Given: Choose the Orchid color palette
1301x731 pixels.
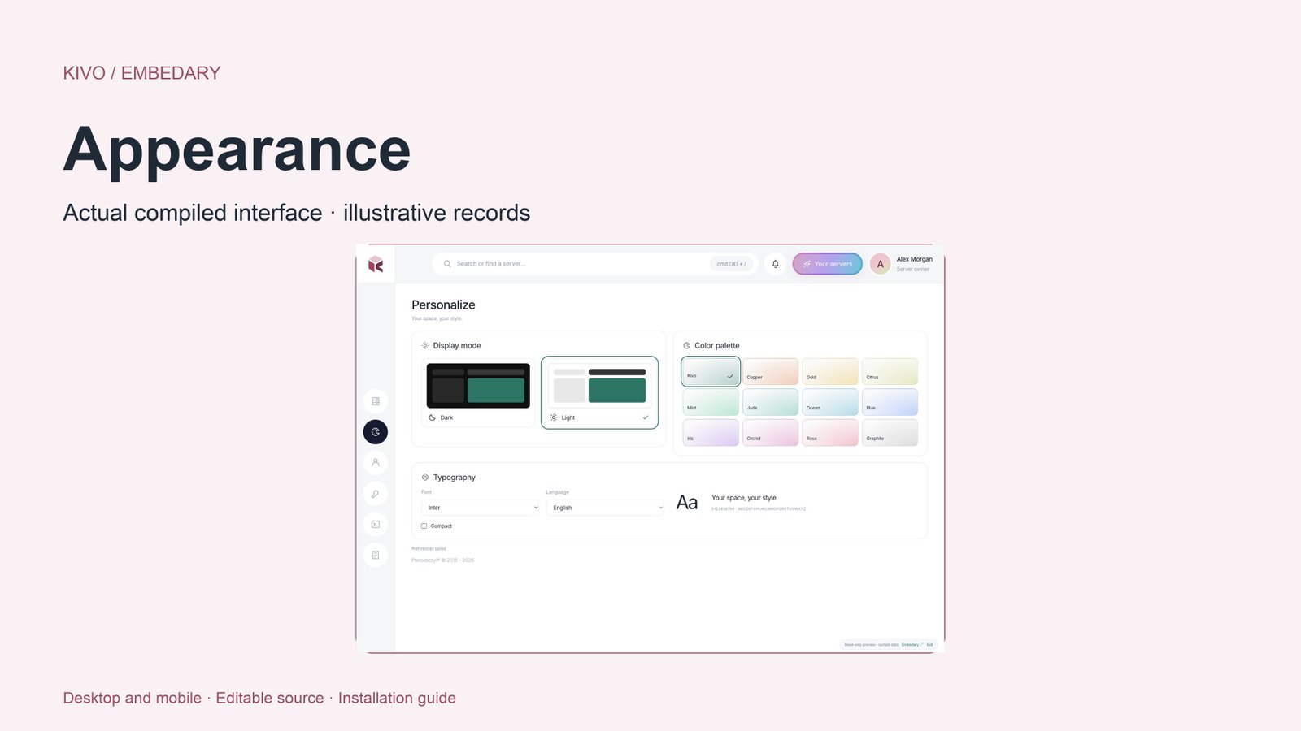Looking at the screenshot, I should 770,433.
